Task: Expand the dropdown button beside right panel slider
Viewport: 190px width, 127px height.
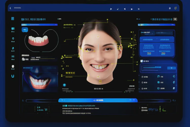Action: tap(172, 68)
